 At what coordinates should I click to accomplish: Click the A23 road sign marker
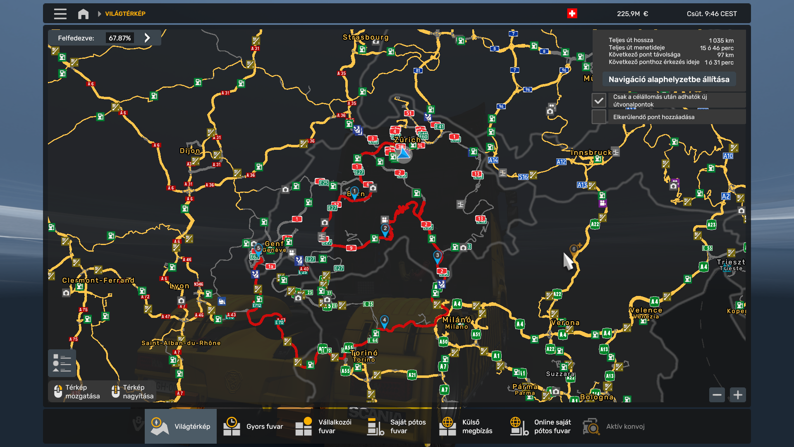click(711, 225)
